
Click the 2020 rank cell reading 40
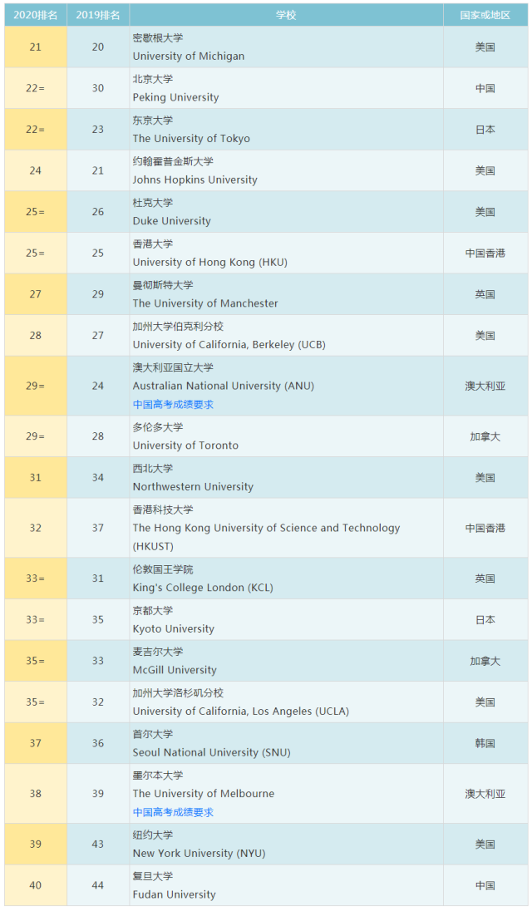pyautogui.click(x=36, y=885)
